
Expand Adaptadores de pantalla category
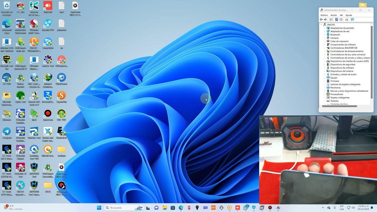[325, 28]
